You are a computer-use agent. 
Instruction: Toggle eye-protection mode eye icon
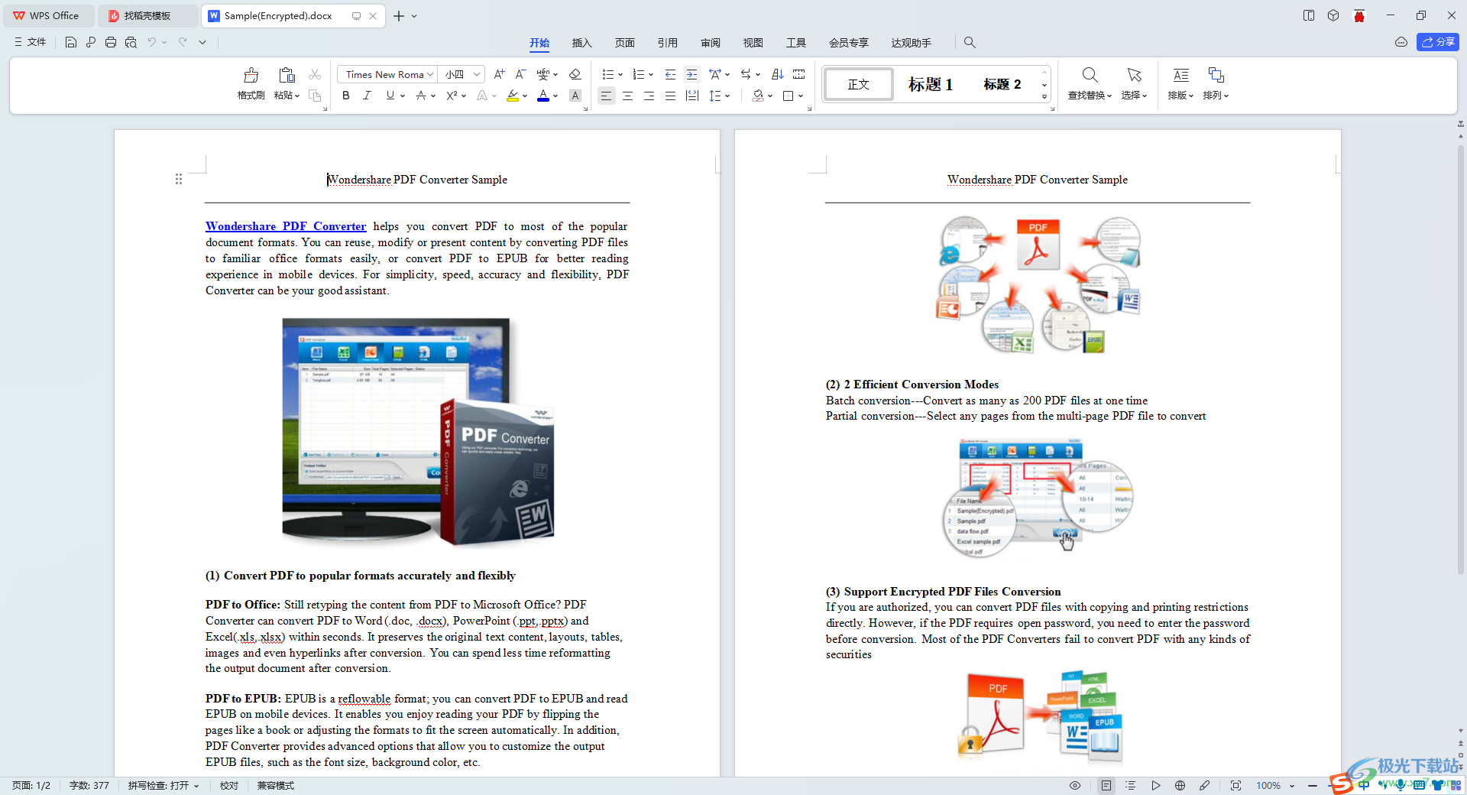(1075, 786)
